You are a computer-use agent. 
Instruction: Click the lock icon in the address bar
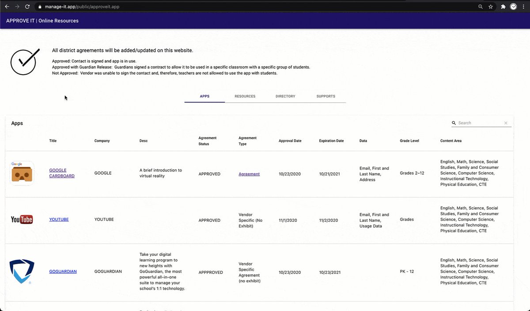click(40, 7)
